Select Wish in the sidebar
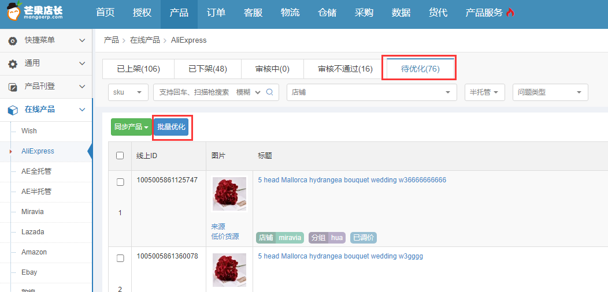The height and width of the screenshot is (292, 608). point(29,131)
